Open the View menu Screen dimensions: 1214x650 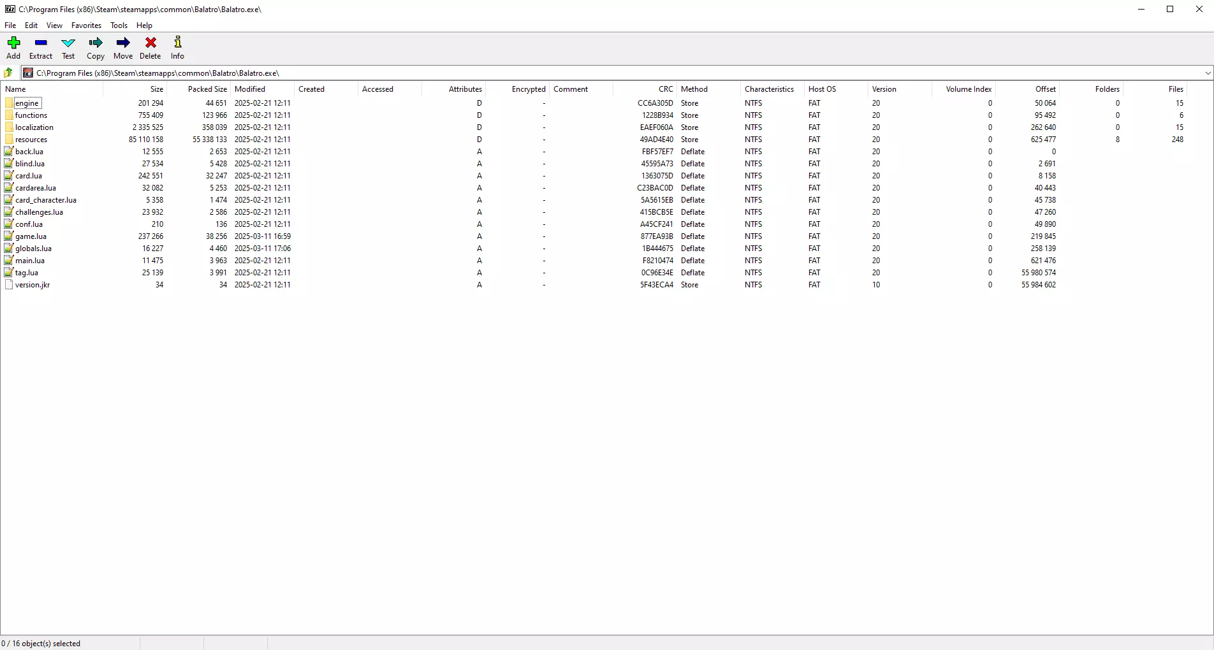(54, 25)
